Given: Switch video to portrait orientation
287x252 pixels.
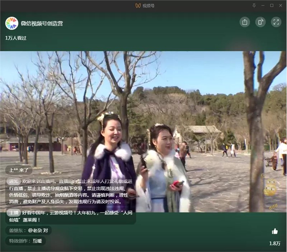Looking at the screenshot, I should point(260,22).
